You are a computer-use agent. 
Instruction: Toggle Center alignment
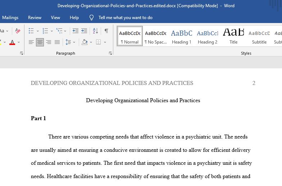tap(40, 42)
